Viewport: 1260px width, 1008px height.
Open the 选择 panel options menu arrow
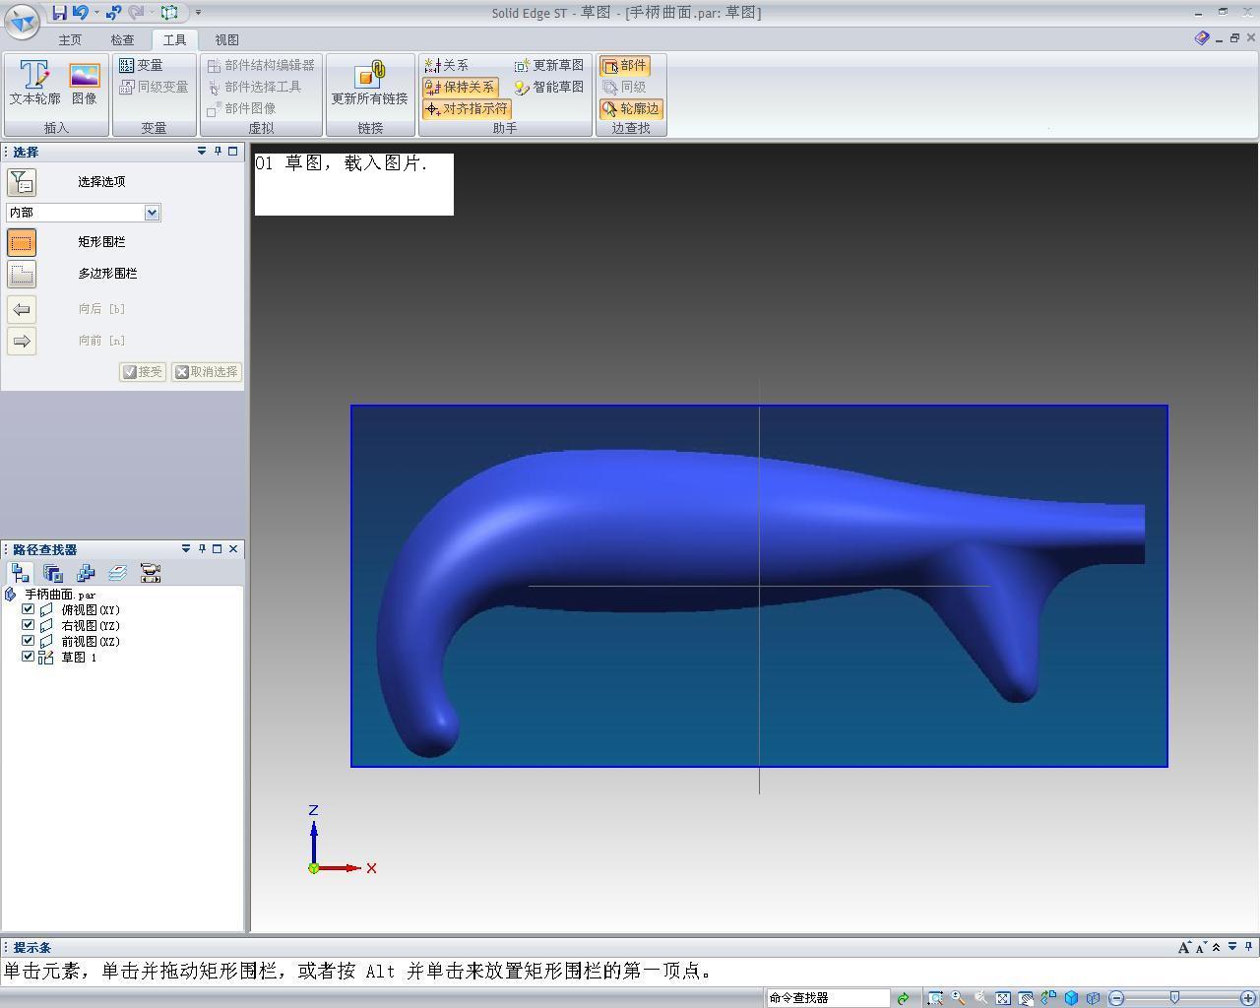[x=202, y=152]
